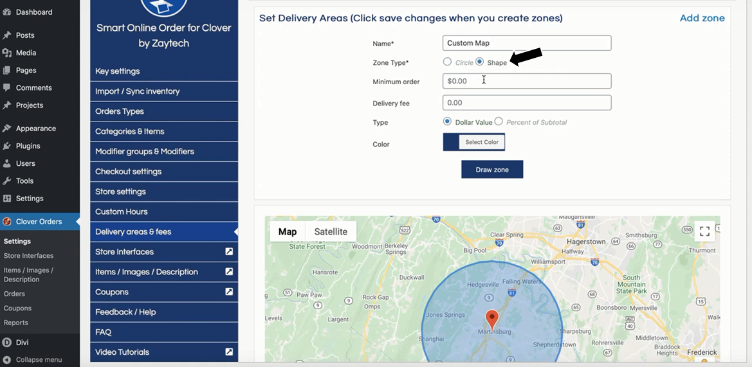Click external-link icon beside Items / Images / Description

coord(229,272)
